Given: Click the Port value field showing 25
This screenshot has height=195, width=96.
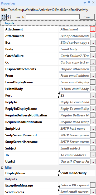Looking at the screenshot, I should pyautogui.click(x=75, y=96).
